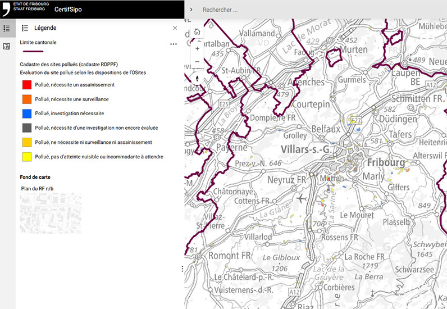Reset map orientation with compass
This screenshot has height=309, width=447.
[197, 78]
